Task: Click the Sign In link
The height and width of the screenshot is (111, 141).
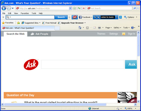Action: [x=131, y=34]
